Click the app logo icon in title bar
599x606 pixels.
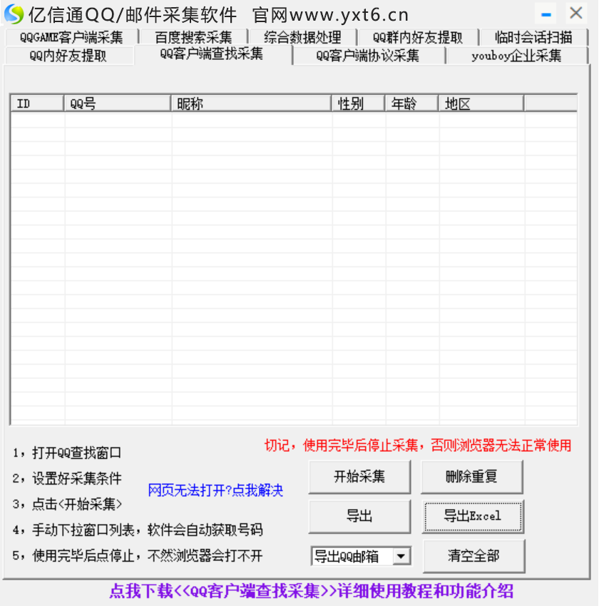pos(14,14)
